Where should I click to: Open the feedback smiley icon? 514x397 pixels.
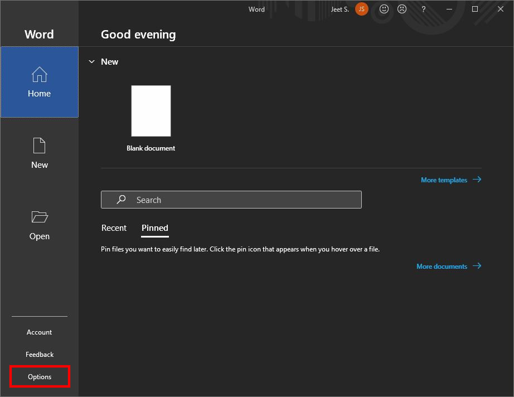point(384,9)
